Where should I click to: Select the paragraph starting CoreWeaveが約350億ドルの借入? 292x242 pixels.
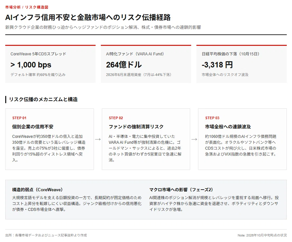[49, 148]
